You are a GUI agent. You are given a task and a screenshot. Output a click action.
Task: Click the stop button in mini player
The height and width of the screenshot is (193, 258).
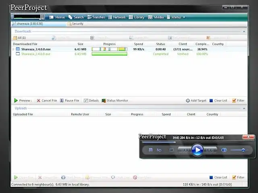point(171,150)
